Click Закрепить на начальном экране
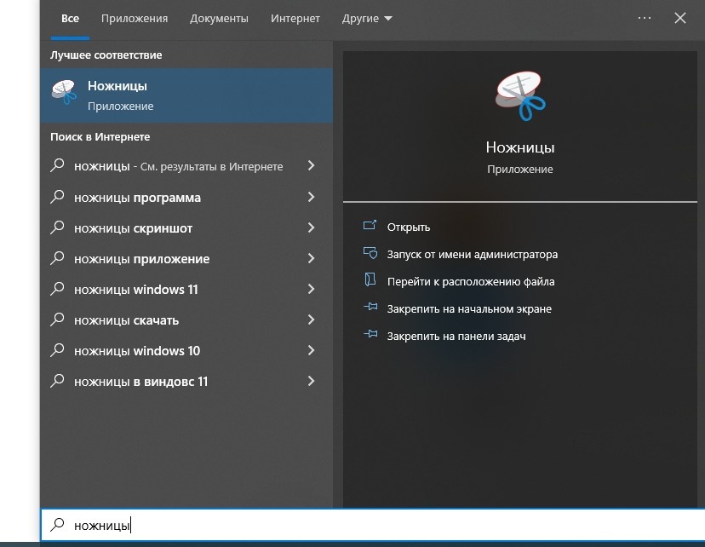Viewport: 705px width, 547px height. [x=469, y=309]
